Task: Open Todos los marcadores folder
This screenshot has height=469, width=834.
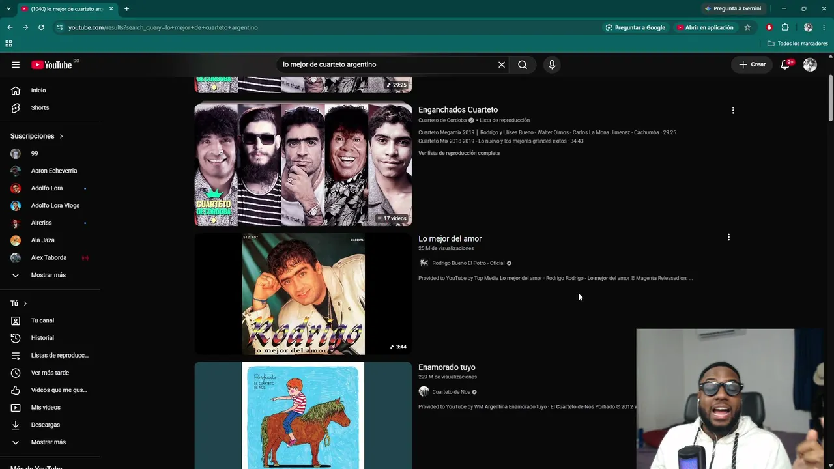Action: (798, 44)
